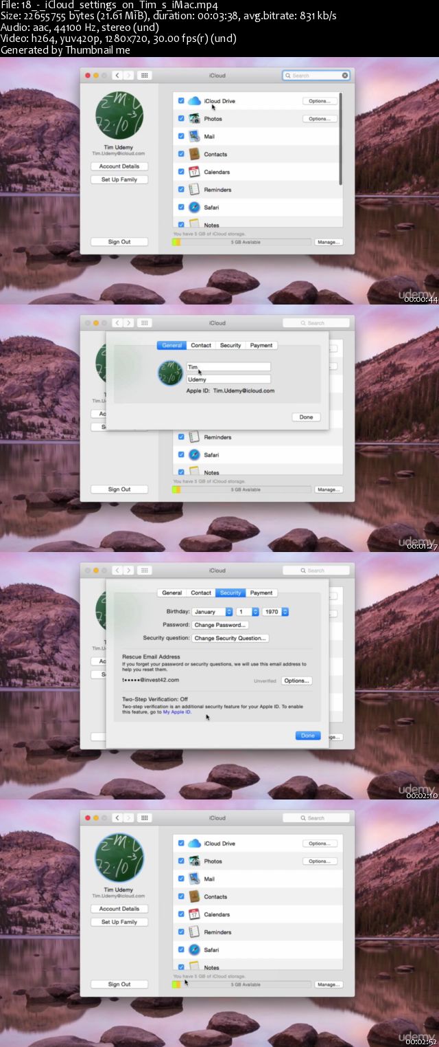Click the Show All grid icon in the 00:01:27 frame
Screen dimensions: 439x1047
(x=145, y=323)
